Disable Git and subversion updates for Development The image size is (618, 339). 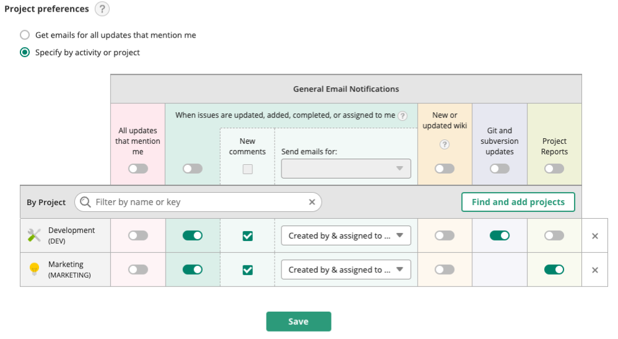[x=500, y=236]
